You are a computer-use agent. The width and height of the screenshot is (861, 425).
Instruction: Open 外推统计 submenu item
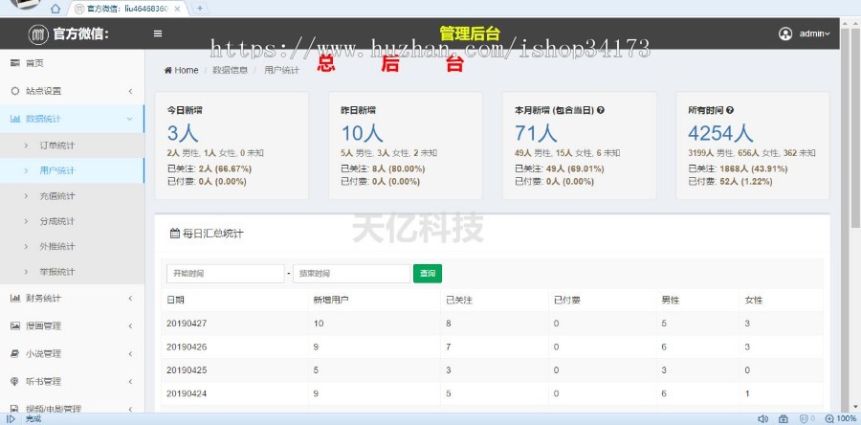pos(72,247)
